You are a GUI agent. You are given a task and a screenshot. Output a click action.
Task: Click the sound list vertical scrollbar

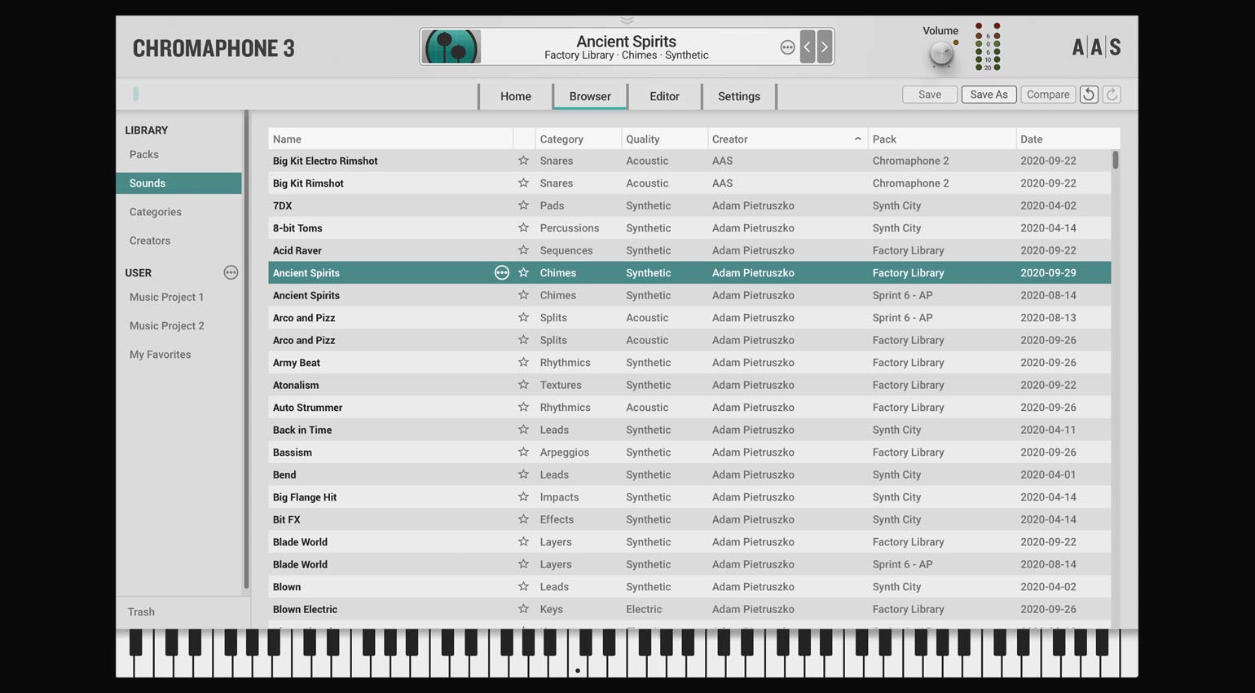pyautogui.click(x=1116, y=160)
